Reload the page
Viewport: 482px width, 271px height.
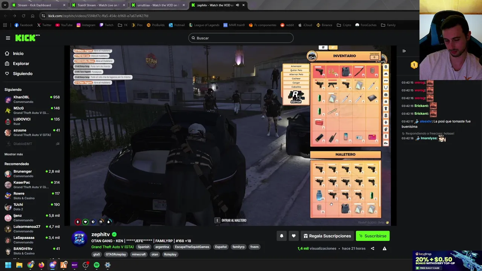coord(23,16)
